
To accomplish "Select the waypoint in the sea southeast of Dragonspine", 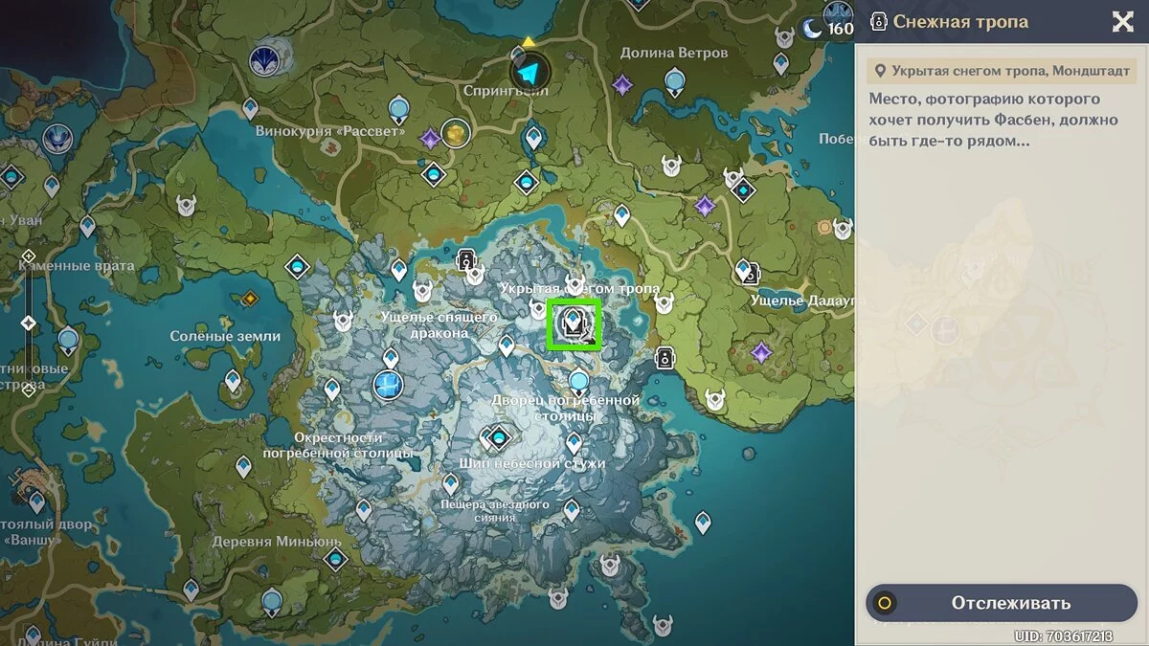I will click(703, 523).
